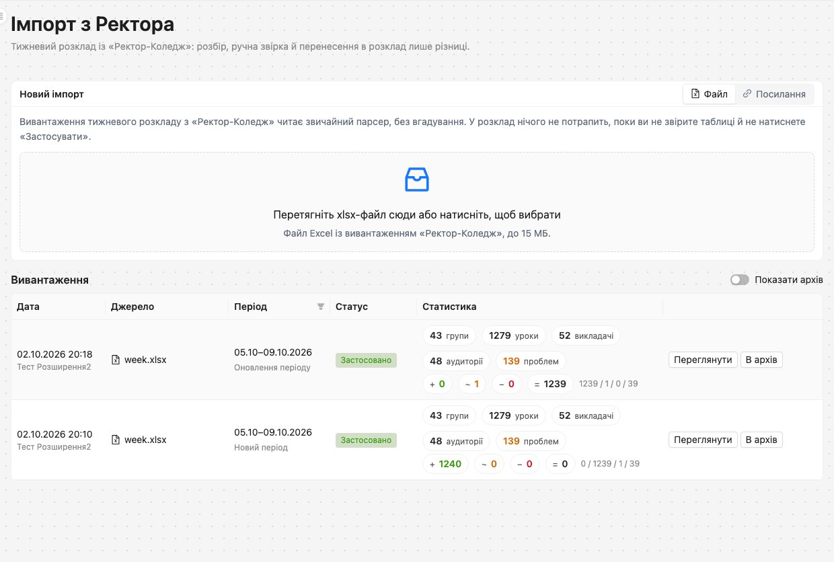Click the xlsx file icon in the 20:10 row
The image size is (834, 562).
(x=116, y=440)
